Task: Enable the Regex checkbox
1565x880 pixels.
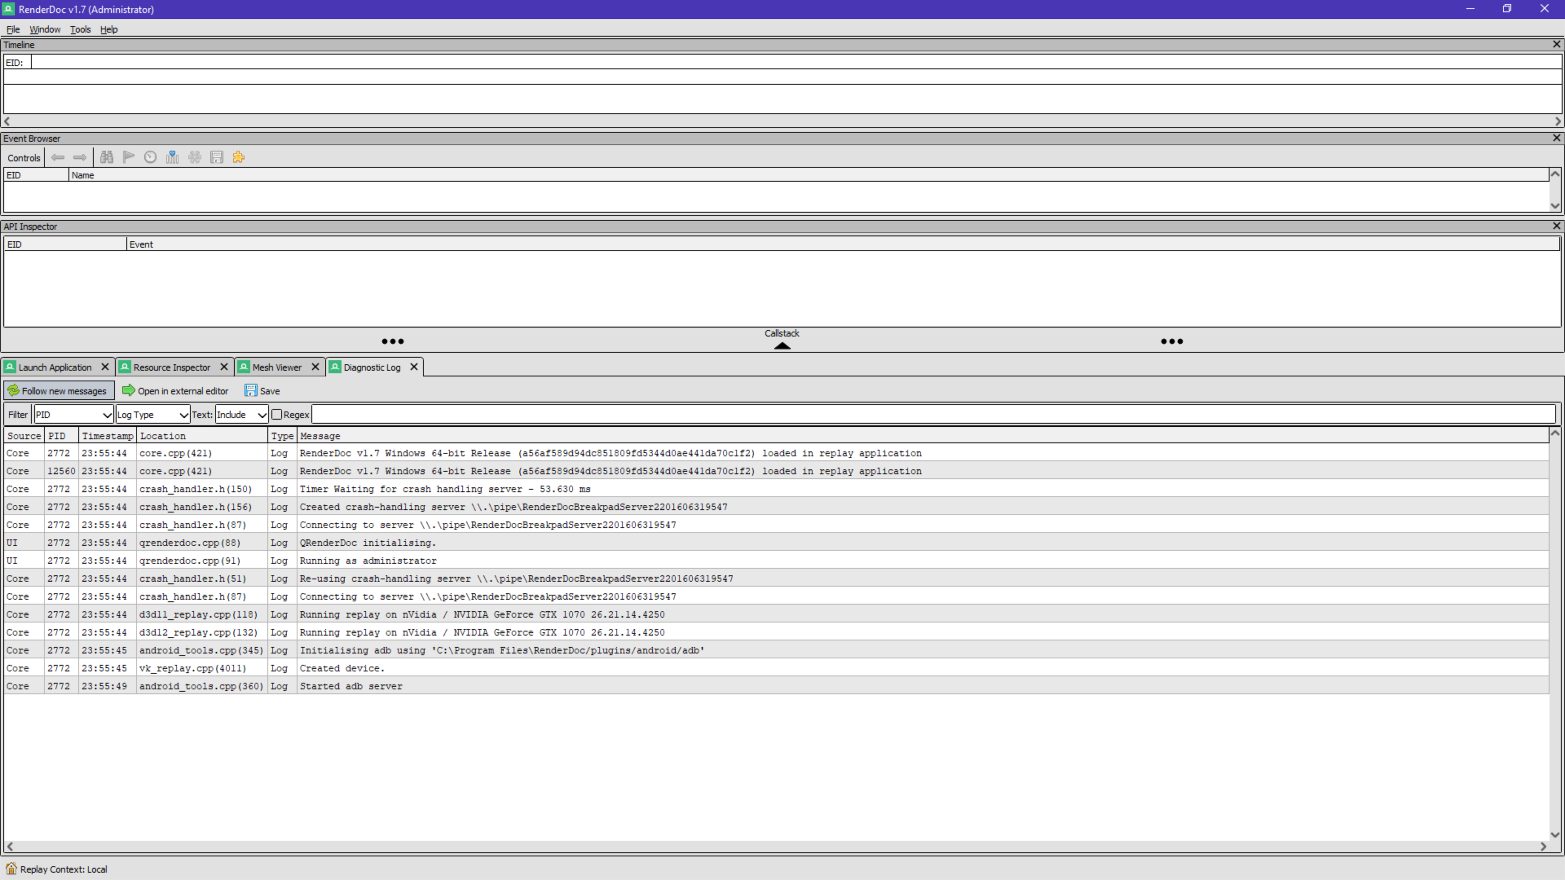Action: (277, 415)
